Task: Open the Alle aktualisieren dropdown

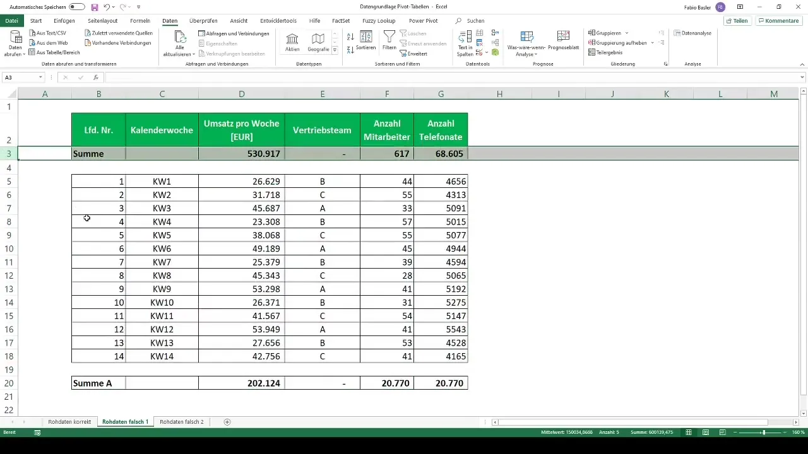Action: [x=181, y=44]
